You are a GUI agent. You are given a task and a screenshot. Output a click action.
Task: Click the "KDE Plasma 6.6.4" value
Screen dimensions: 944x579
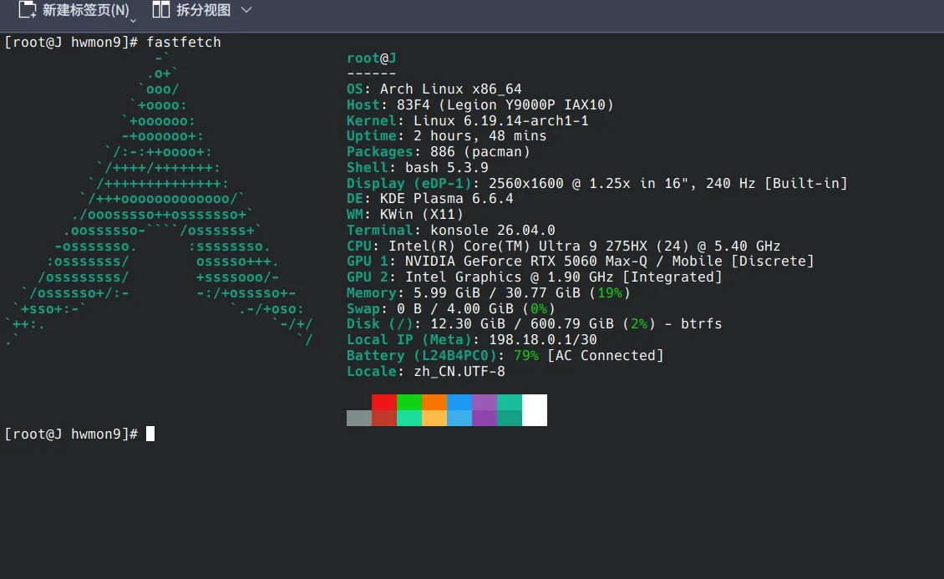pos(447,199)
